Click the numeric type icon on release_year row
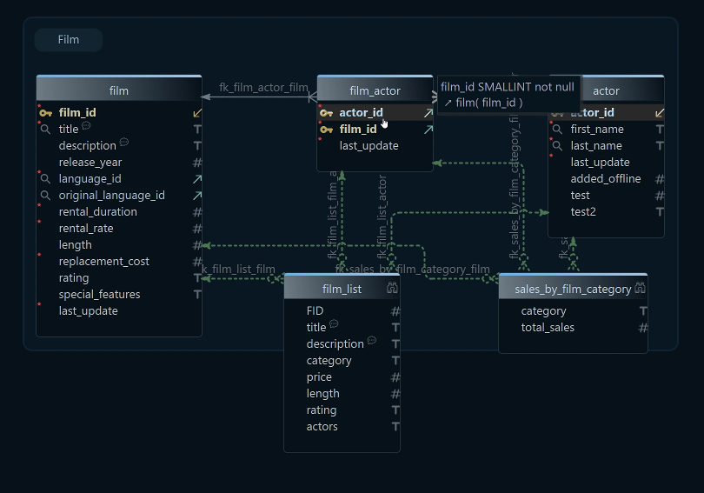Viewport: 704px width, 493px height. [197, 163]
